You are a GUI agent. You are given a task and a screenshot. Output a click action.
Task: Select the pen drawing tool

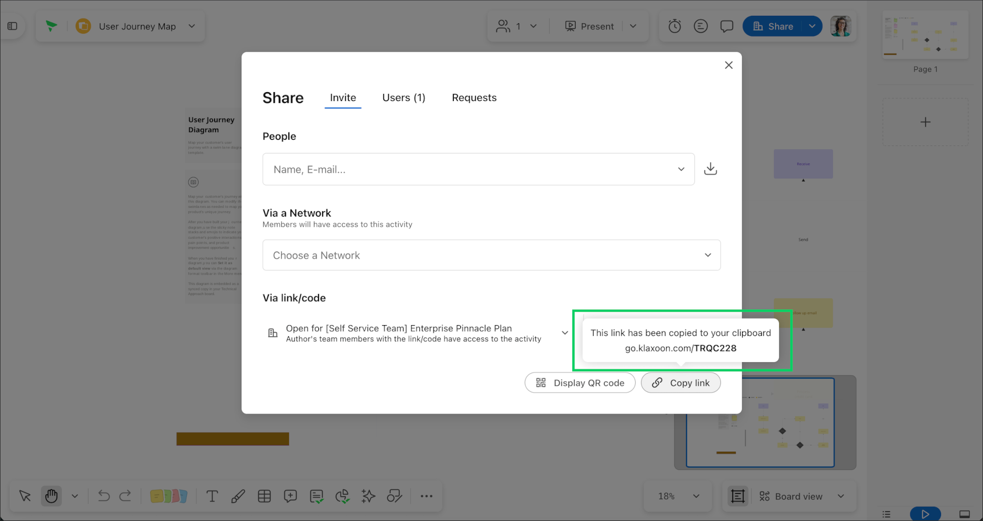(x=238, y=496)
